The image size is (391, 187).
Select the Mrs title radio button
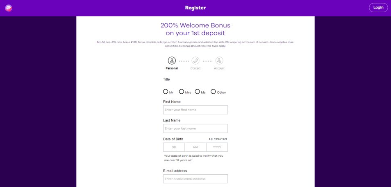181,92
